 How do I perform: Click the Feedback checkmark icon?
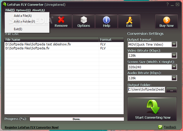coord(160,127)
